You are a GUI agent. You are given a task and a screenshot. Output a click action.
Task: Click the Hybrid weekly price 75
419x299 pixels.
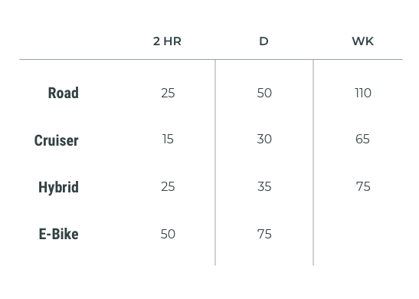[x=363, y=186]
